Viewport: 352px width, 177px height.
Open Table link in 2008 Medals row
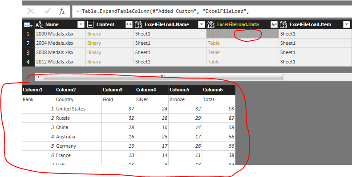click(x=214, y=53)
